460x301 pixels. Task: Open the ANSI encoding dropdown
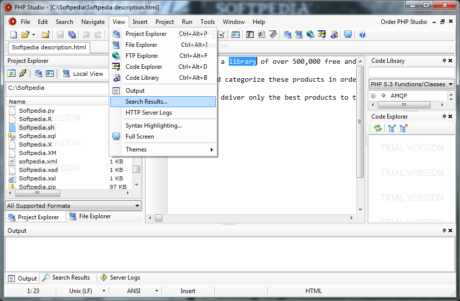156,291
